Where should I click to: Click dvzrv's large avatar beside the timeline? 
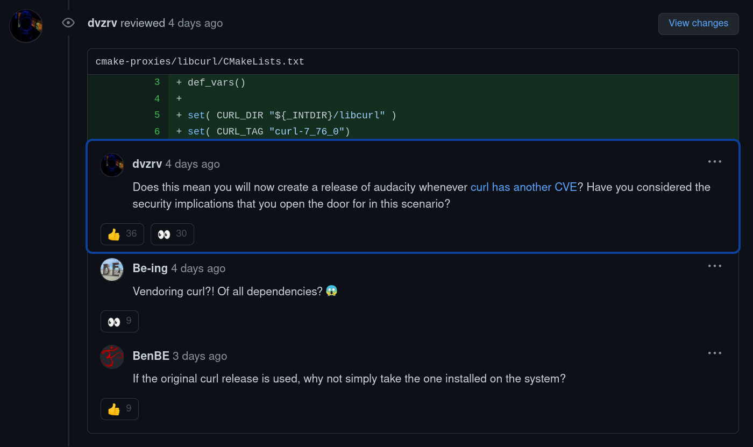coord(26,26)
